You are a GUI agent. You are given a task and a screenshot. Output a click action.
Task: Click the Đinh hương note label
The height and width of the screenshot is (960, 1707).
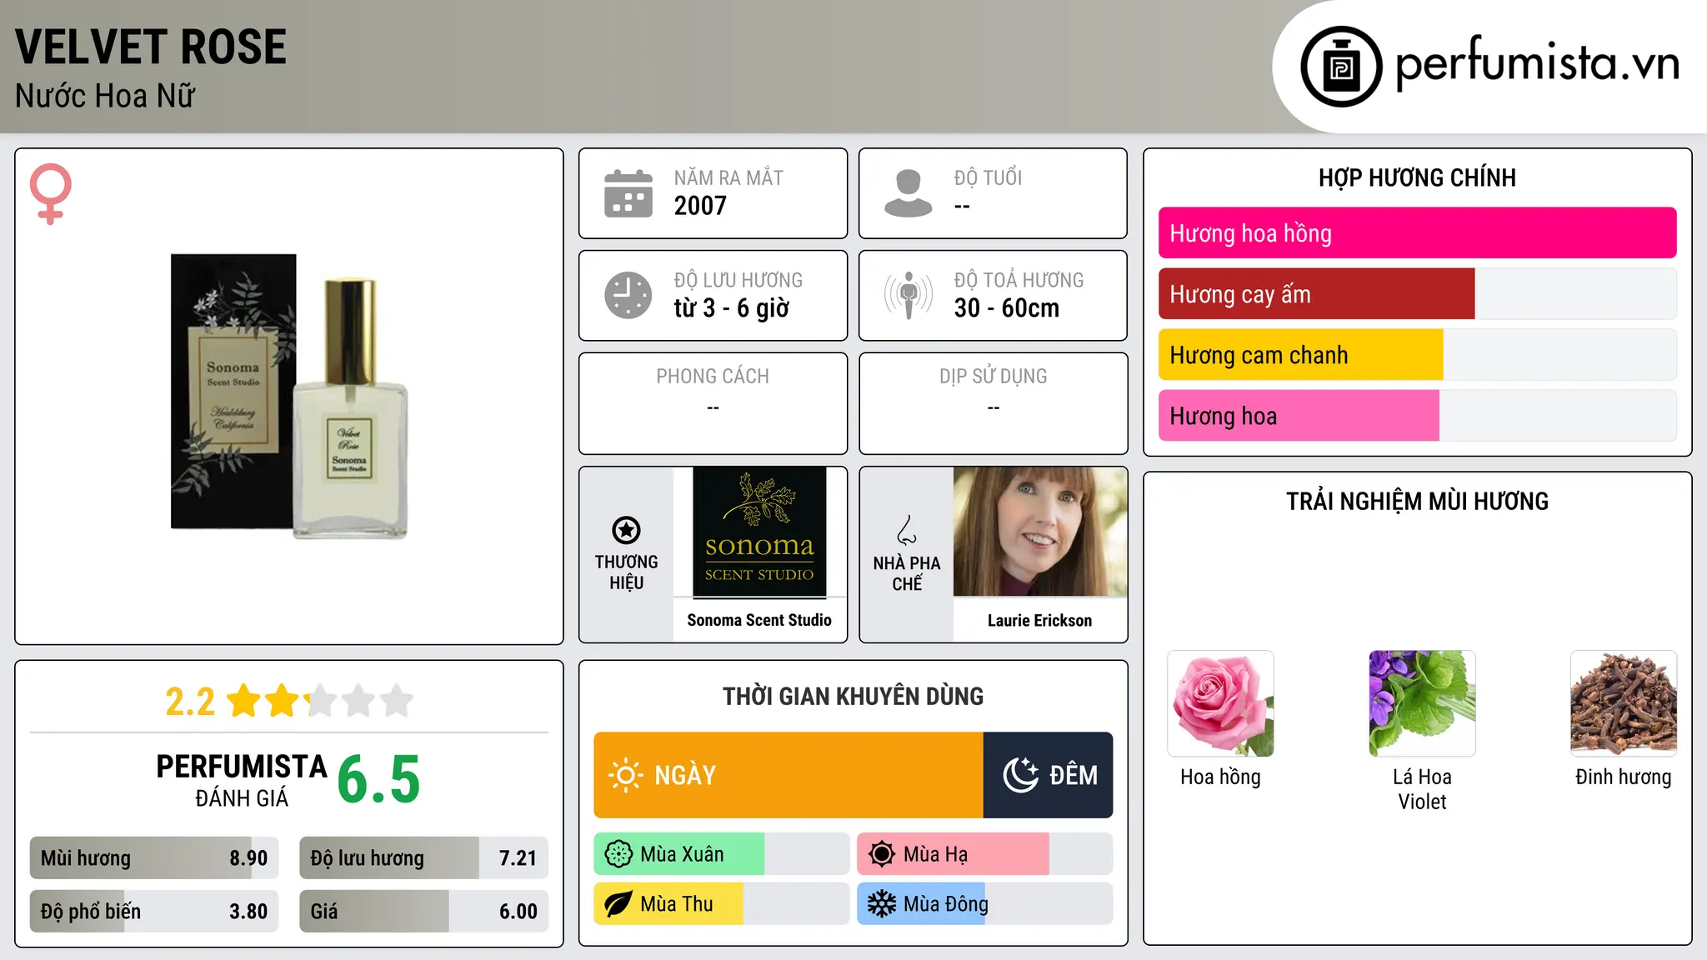click(x=1624, y=777)
